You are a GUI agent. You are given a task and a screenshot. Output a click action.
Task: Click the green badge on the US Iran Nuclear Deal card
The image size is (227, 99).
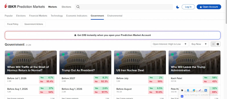(118, 54)
